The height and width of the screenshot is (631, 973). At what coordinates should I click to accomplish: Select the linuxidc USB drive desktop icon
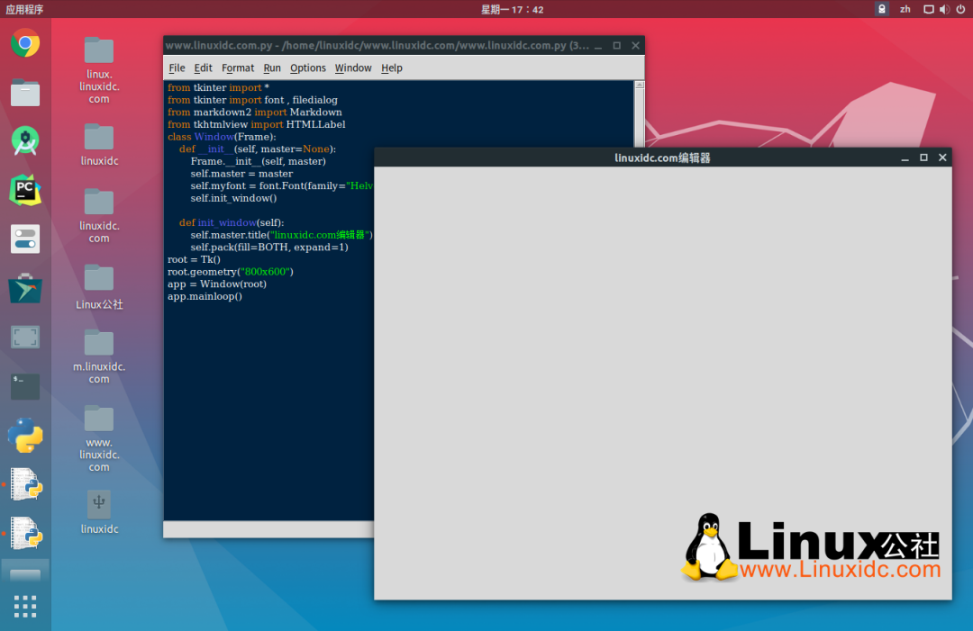99,503
